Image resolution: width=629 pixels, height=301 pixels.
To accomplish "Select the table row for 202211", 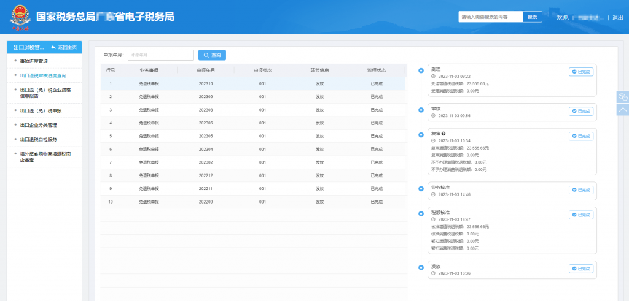I will click(252, 189).
